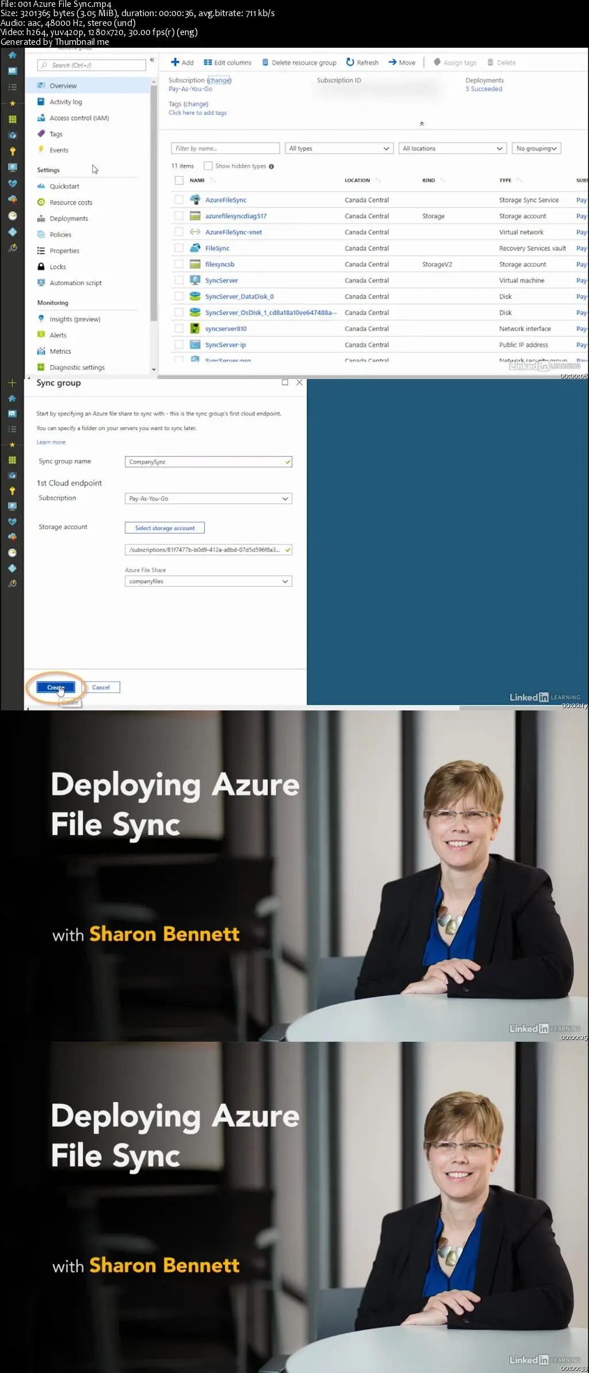Tick the select-all checkbox beside NAME header
Viewport: 589px width, 1373px height.
coord(179,180)
